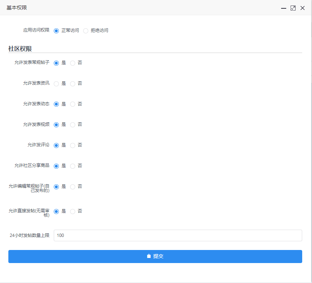The height and width of the screenshot is (283, 312).
Task: Choose 否 for 允许发表视频
Action: (x=73, y=125)
